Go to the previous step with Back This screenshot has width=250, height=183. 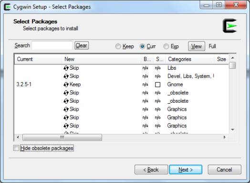point(151,170)
